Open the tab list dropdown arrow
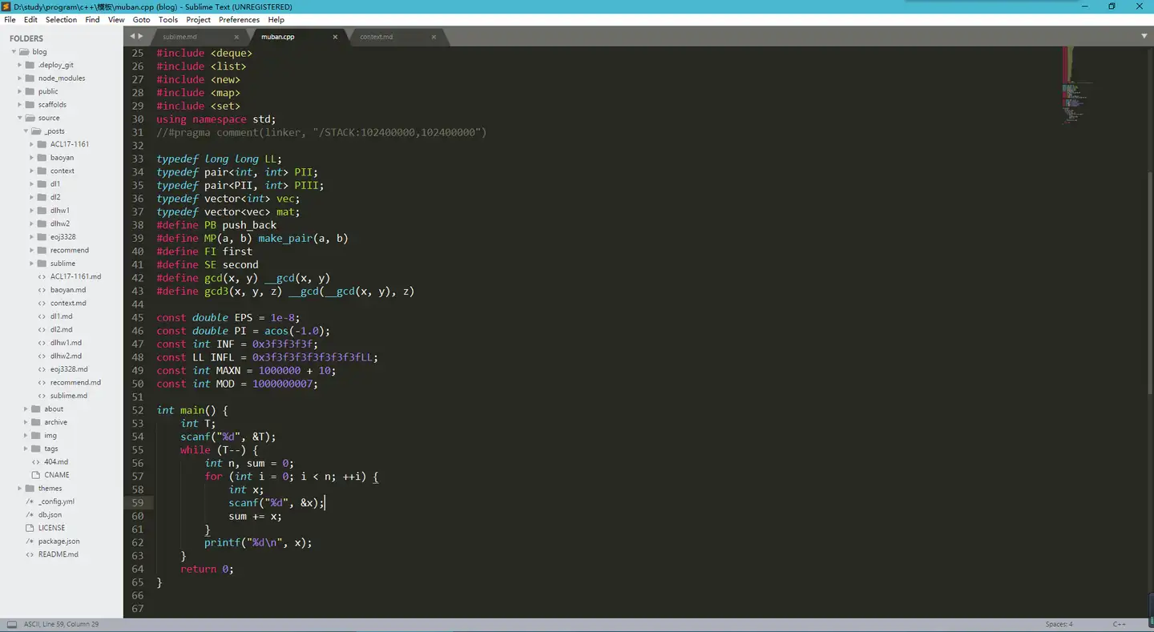The width and height of the screenshot is (1154, 632). [x=1144, y=36]
